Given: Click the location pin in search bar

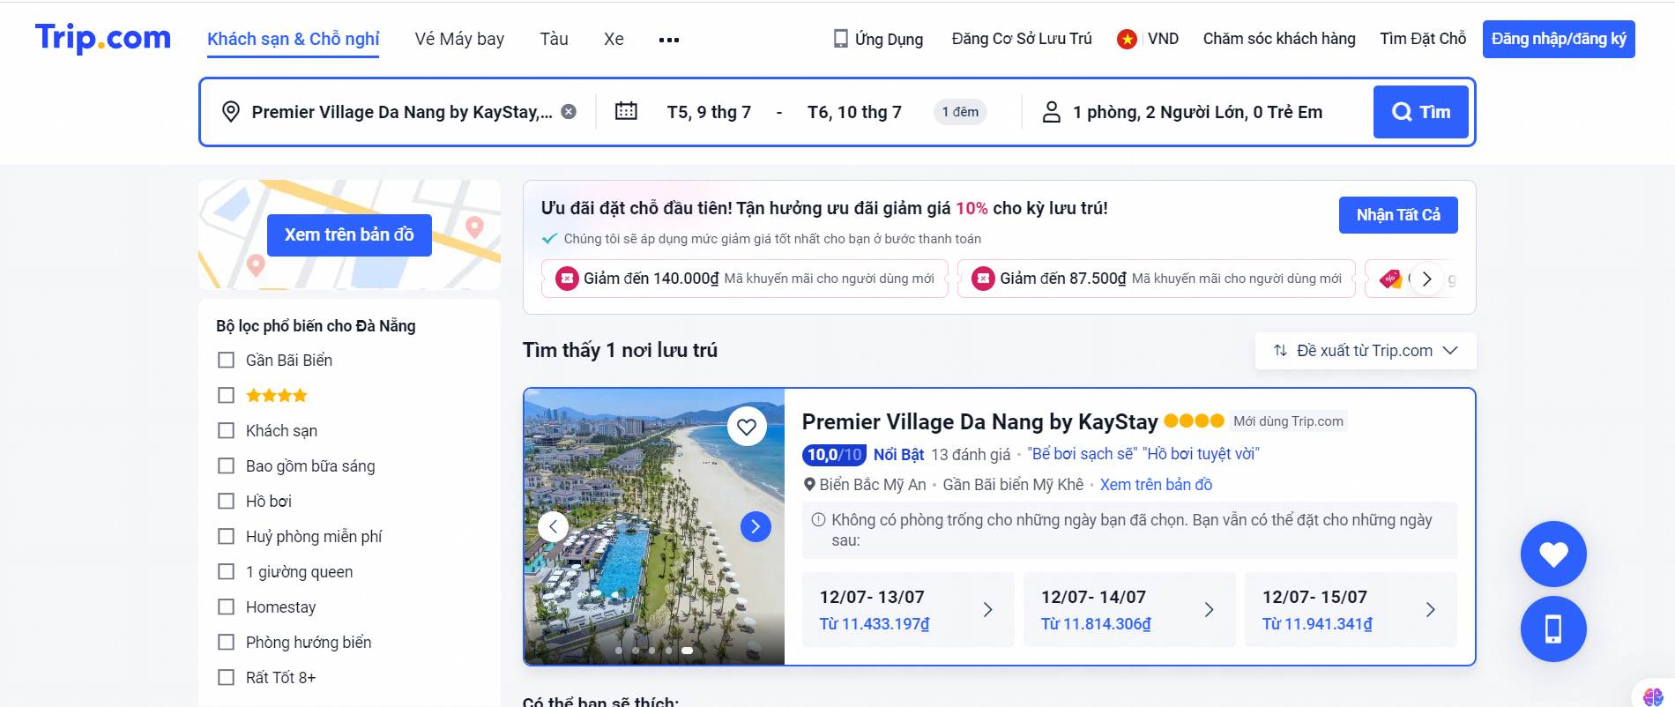Looking at the screenshot, I should [231, 112].
